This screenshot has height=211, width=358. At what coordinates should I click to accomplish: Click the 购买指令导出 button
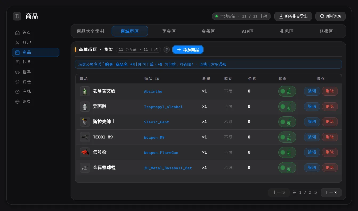293,16
